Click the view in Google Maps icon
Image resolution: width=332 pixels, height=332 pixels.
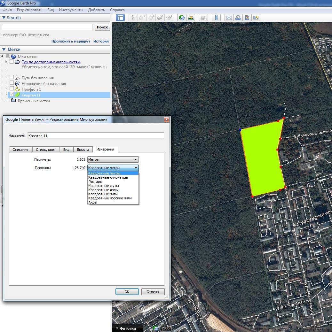[247, 18]
